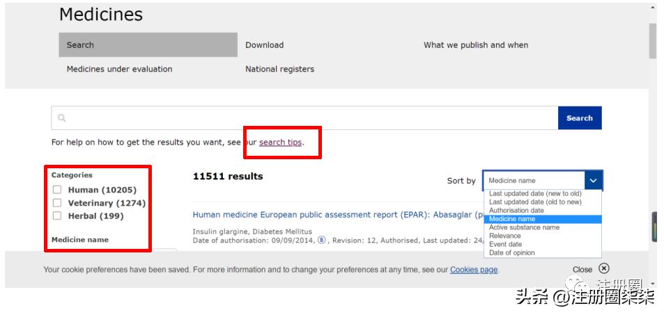Collapse the Sort by dropdown arrow
Viewport: 664px width, 315px height.
click(593, 180)
